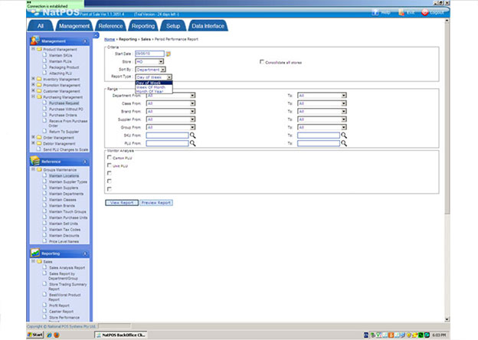Switch to the Management tab
Screen dimensions: 478x340
[x=74, y=26]
